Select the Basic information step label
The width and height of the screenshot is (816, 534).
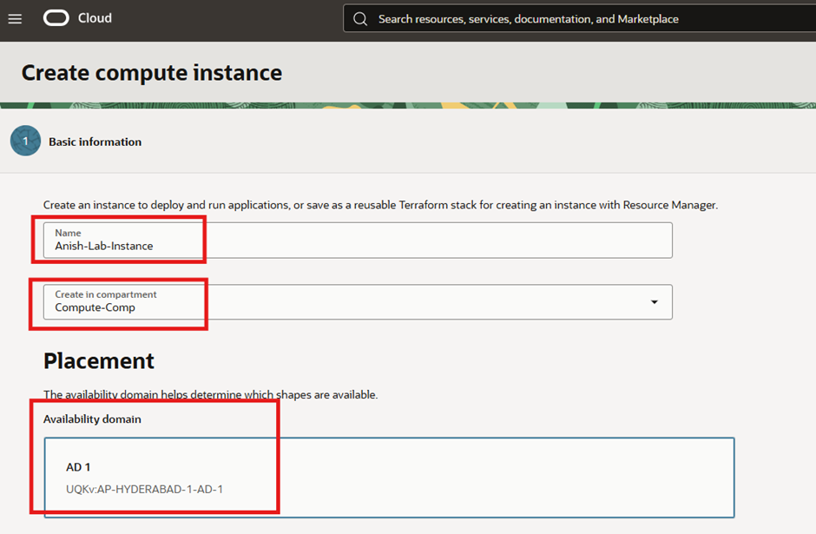(95, 142)
